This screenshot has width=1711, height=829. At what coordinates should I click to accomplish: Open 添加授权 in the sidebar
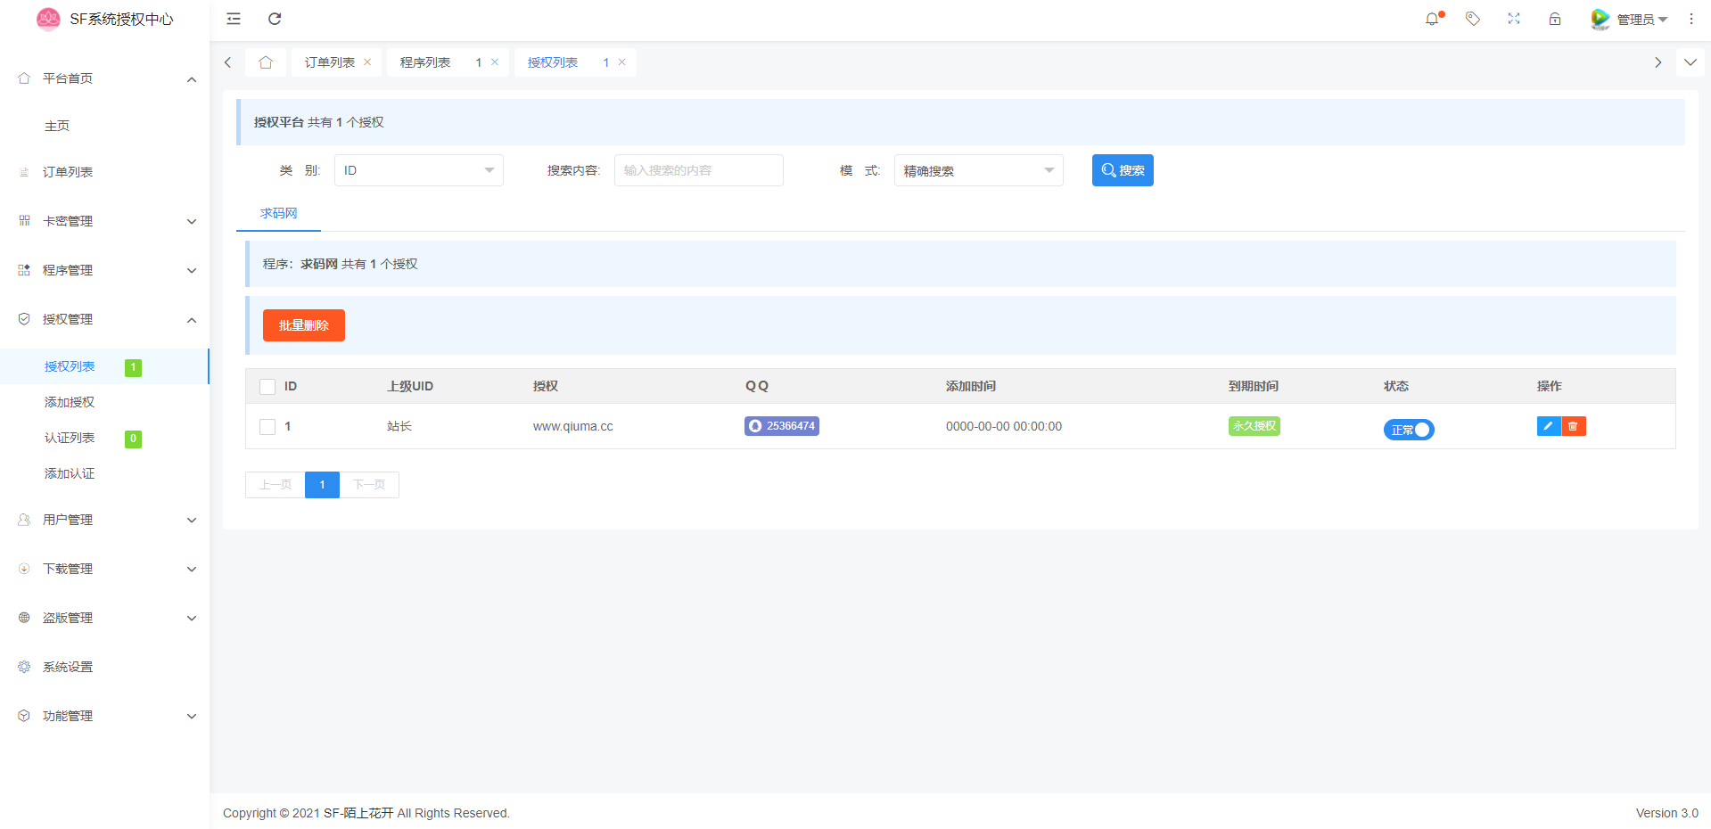[70, 402]
